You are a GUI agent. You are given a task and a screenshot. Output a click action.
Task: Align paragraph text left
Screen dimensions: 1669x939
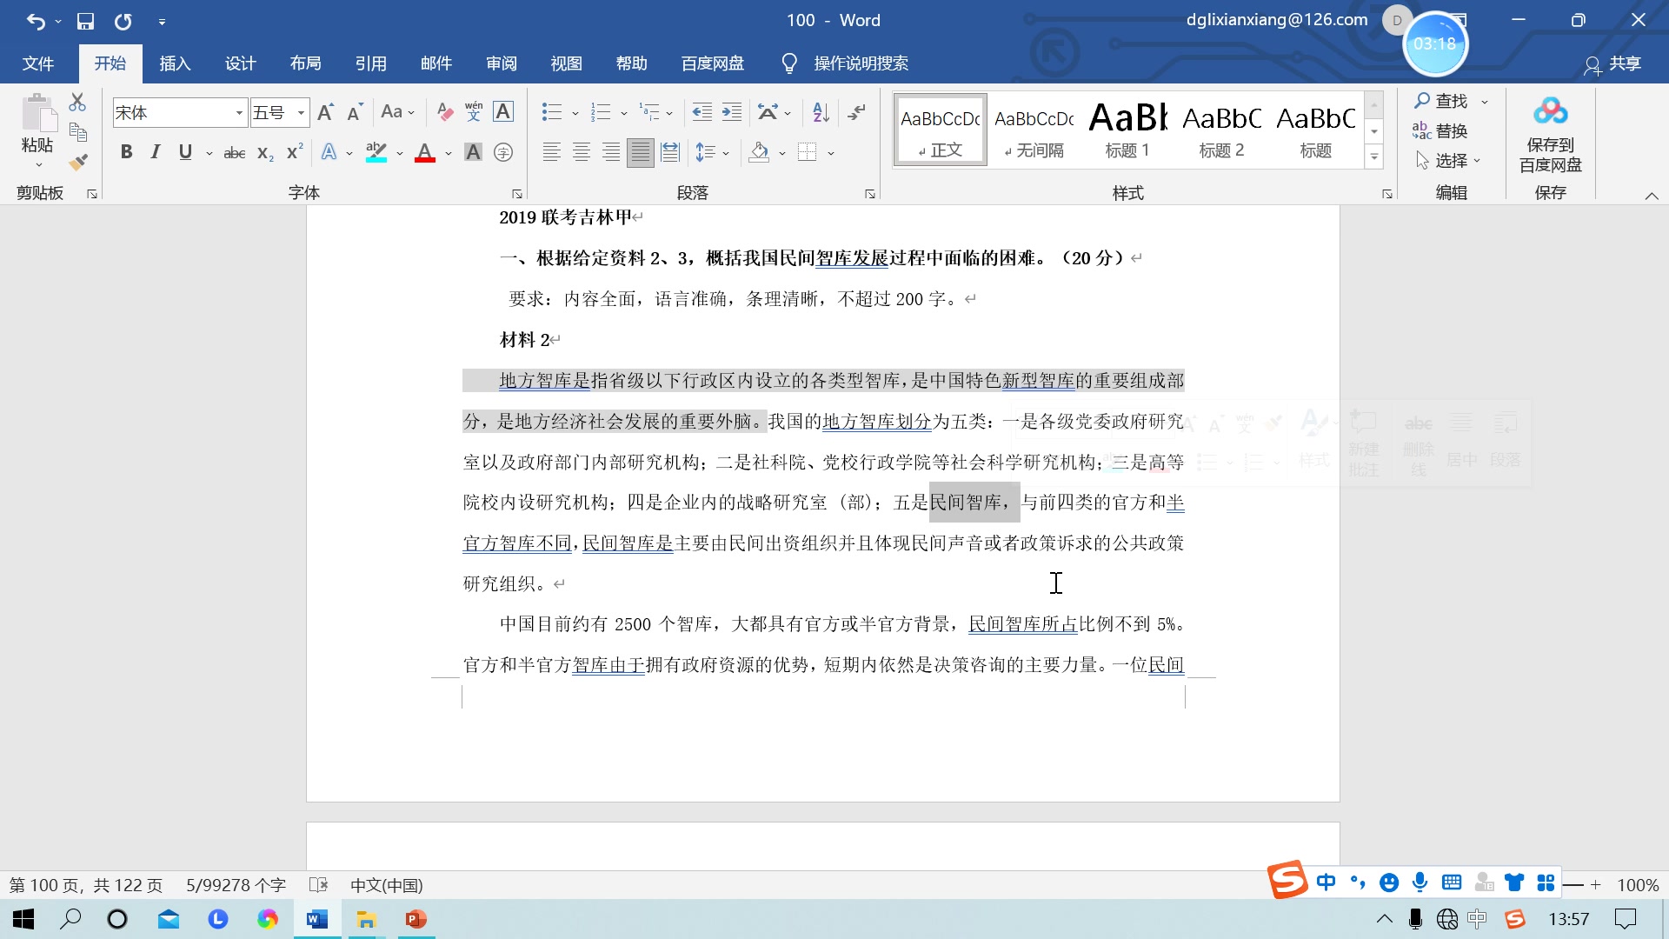pyautogui.click(x=551, y=153)
